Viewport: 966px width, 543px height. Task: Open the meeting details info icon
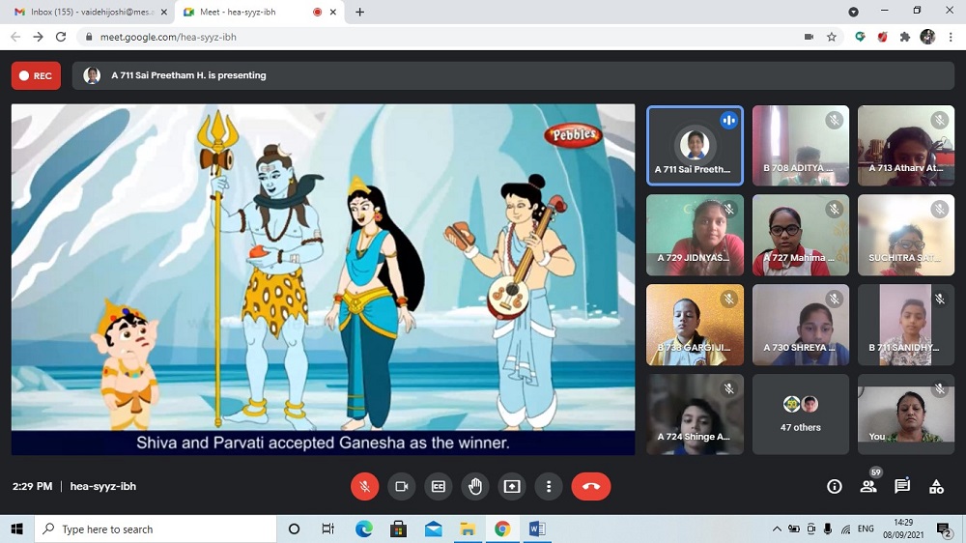(x=835, y=487)
